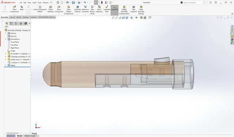Image resolution: width=234 pixels, height=137 pixels.
Task: Open SOLIDWORKS Resources home in task pane
Action: [x=232, y=27]
